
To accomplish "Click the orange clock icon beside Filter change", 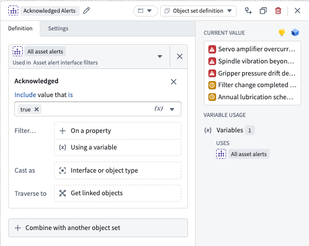I will pos(212,85).
